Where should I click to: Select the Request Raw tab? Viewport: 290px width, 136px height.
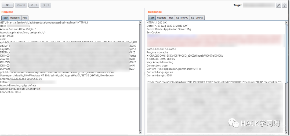click(x=5, y=18)
